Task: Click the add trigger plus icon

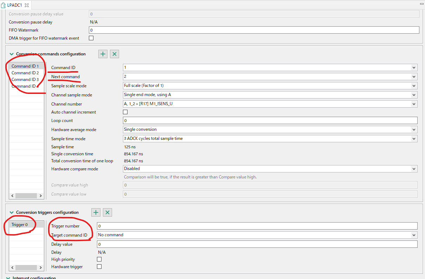Action: pos(96,212)
